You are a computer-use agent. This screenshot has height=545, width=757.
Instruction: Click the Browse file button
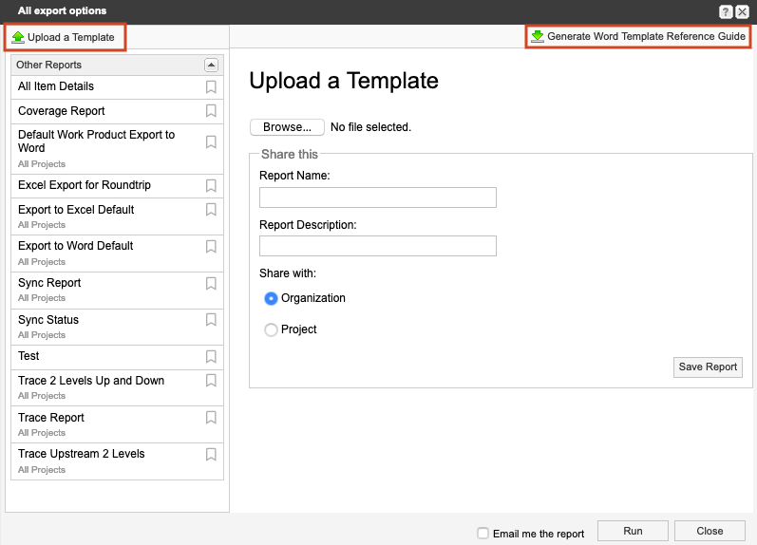(287, 127)
